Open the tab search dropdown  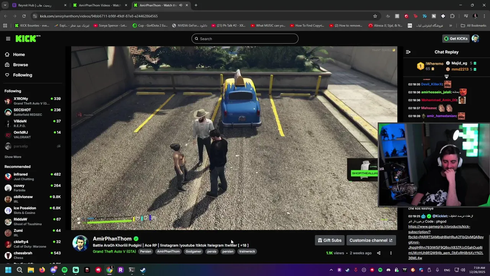(5, 5)
